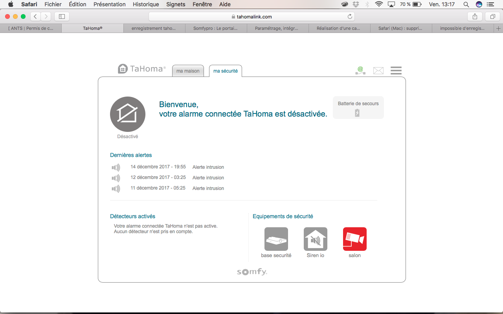Open the Aide menu
Viewport: 503px width, 314px height.
225,4
